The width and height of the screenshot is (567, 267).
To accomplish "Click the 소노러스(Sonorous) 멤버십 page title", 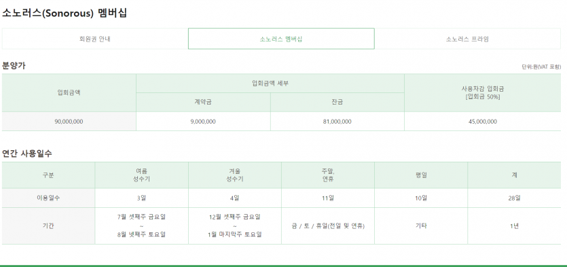I will tap(65, 14).
